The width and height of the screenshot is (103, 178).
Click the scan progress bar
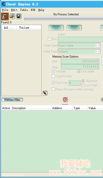[x=63, y=18]
